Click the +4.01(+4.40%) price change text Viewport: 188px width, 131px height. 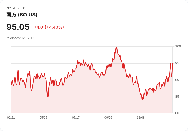pyautogui.click(x=49, y=27)
